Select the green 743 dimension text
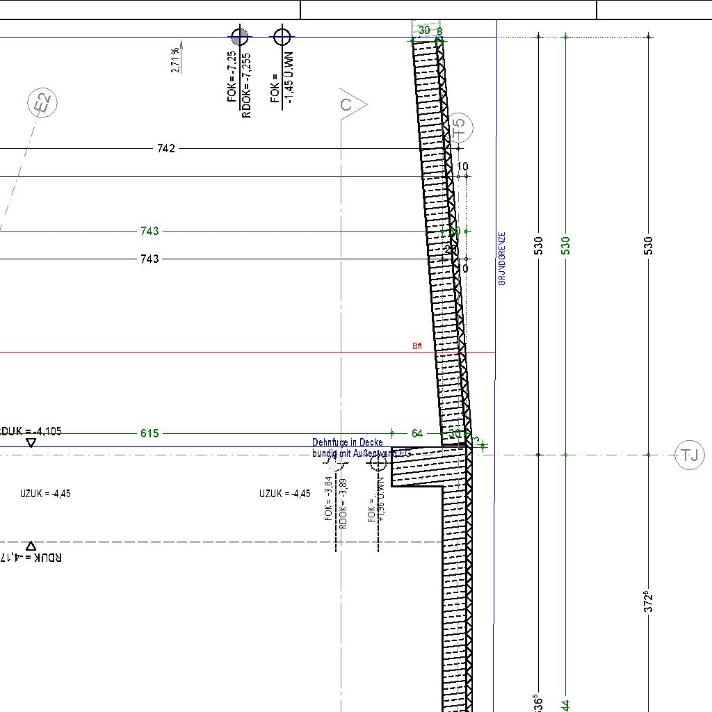 [x=149, y=231]
